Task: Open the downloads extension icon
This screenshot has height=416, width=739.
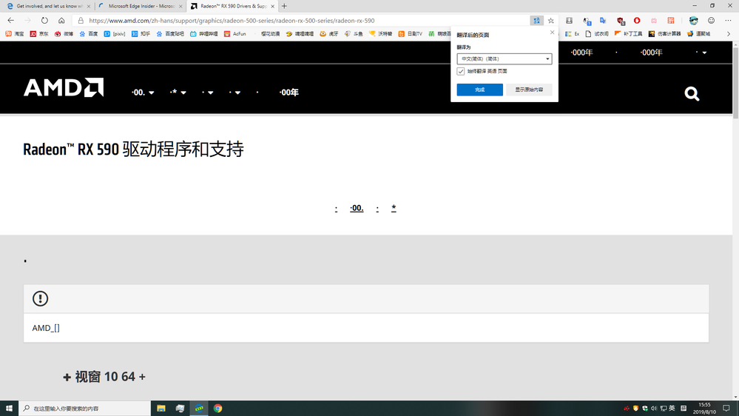Action: [570, 20]
